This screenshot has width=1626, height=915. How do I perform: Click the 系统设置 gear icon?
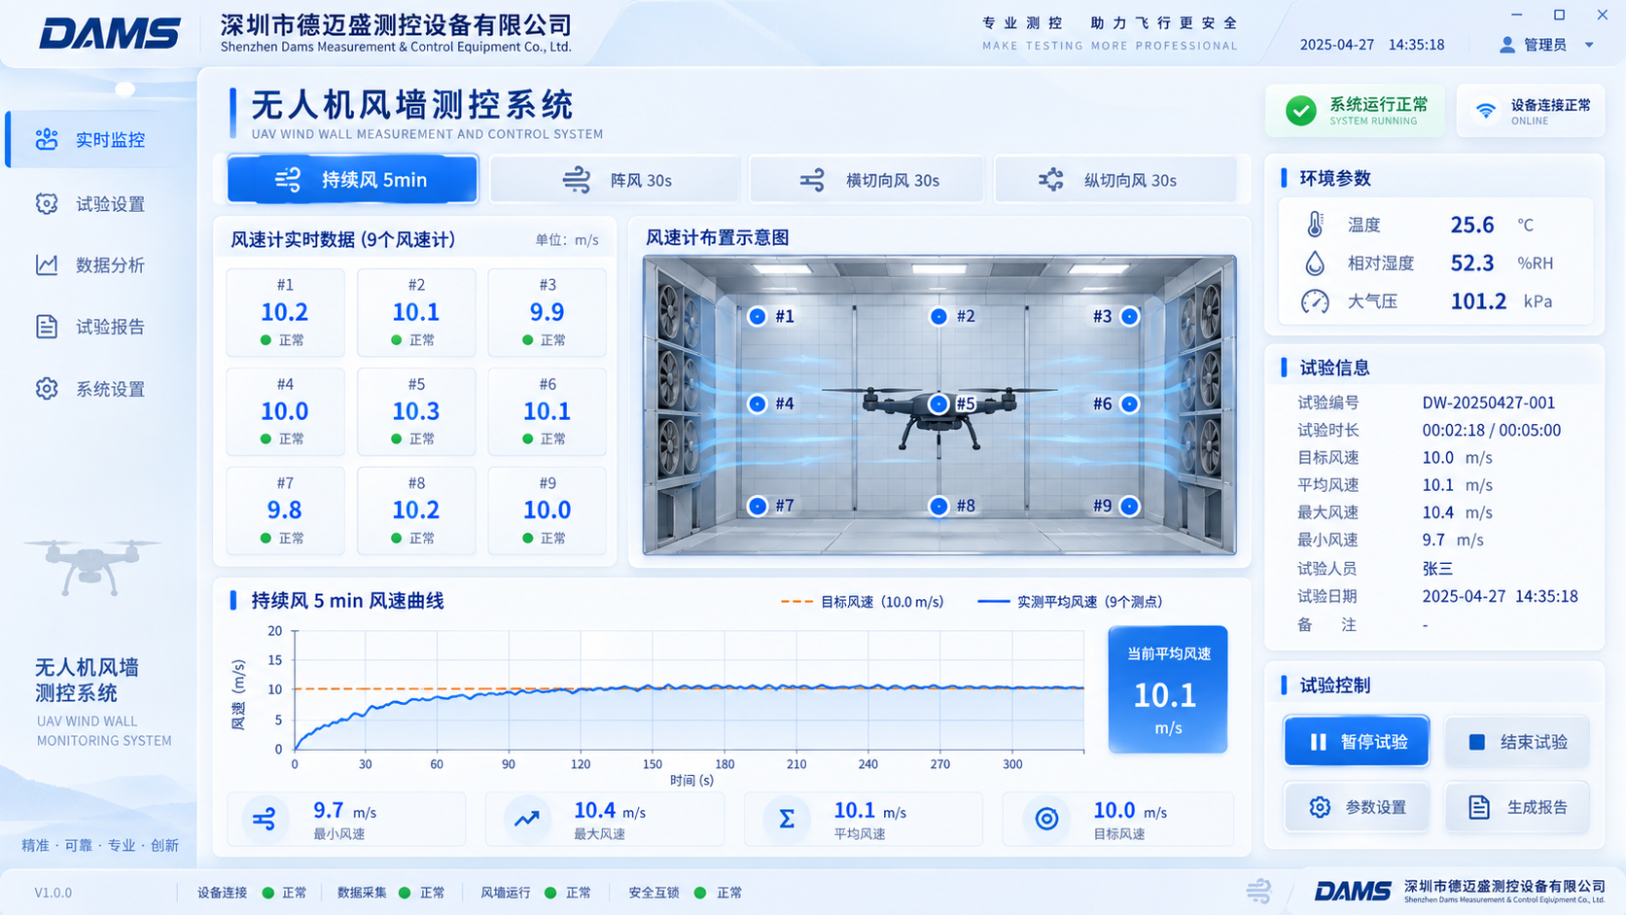coord(47,389)
